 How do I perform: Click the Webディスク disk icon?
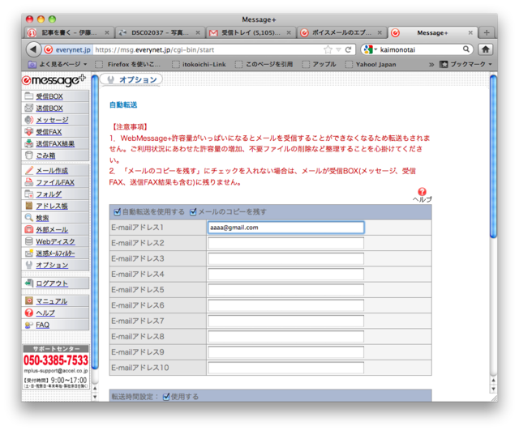(x=29, y=241)
